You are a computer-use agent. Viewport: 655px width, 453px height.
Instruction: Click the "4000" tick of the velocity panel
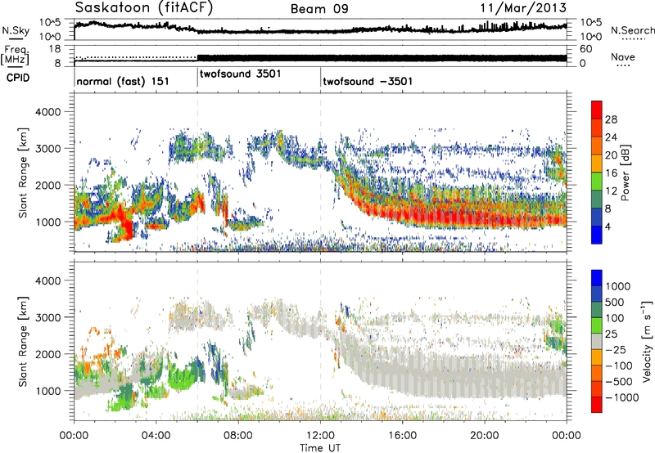pyautogui.click(x=47, y=280)
